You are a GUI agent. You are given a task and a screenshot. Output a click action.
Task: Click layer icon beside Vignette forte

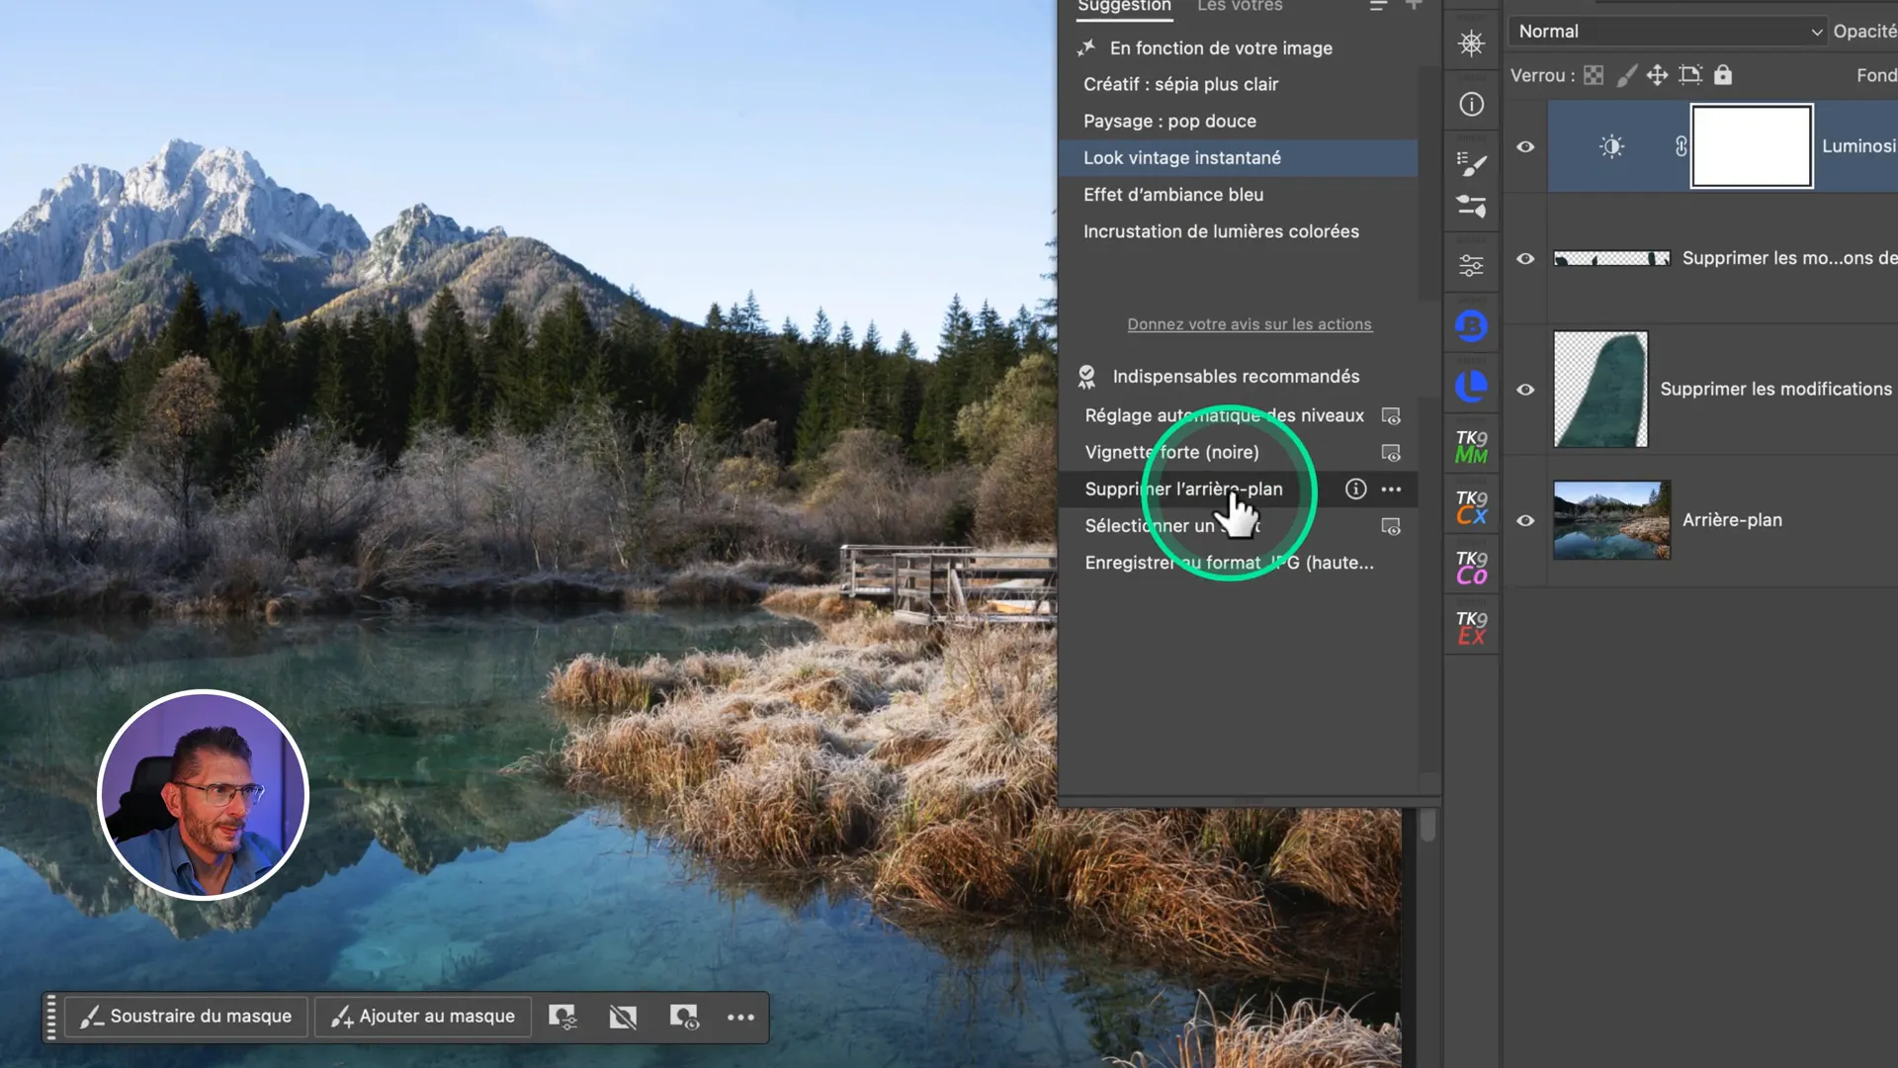pos(1391,453)
